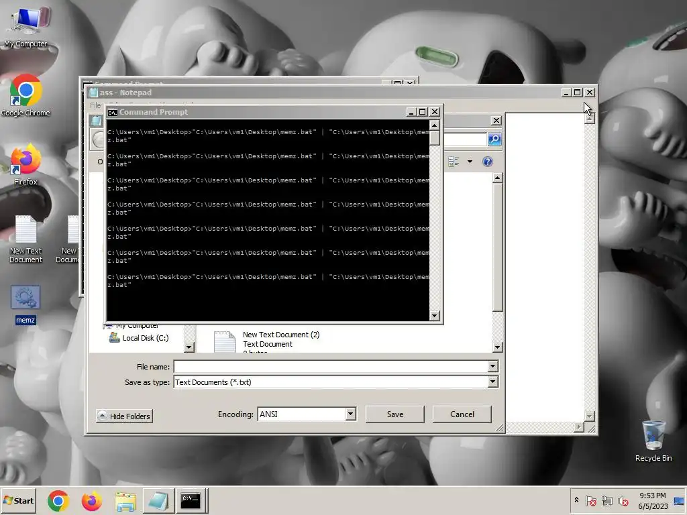Select the Recycle Bin icon
The image size is (687, 515).
point(653,441)
